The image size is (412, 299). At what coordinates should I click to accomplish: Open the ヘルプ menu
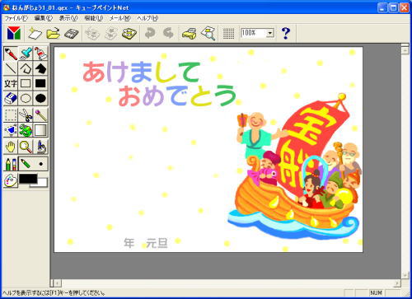click(147, 18)
